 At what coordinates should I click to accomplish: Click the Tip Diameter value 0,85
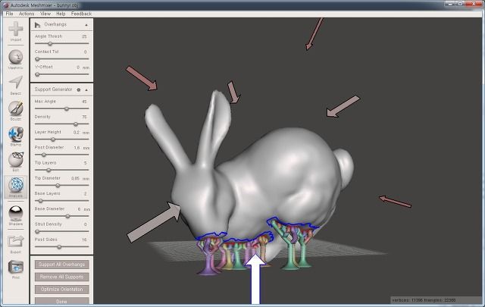tap(75, 179)
